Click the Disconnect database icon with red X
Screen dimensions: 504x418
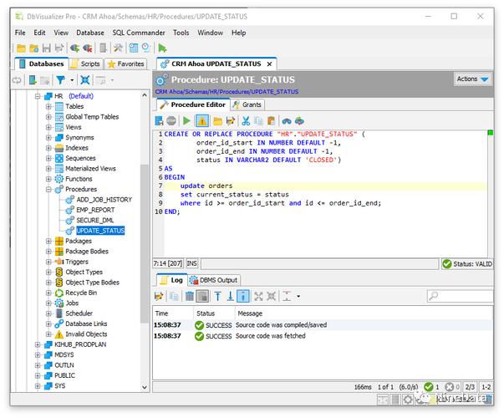point(88,48)
